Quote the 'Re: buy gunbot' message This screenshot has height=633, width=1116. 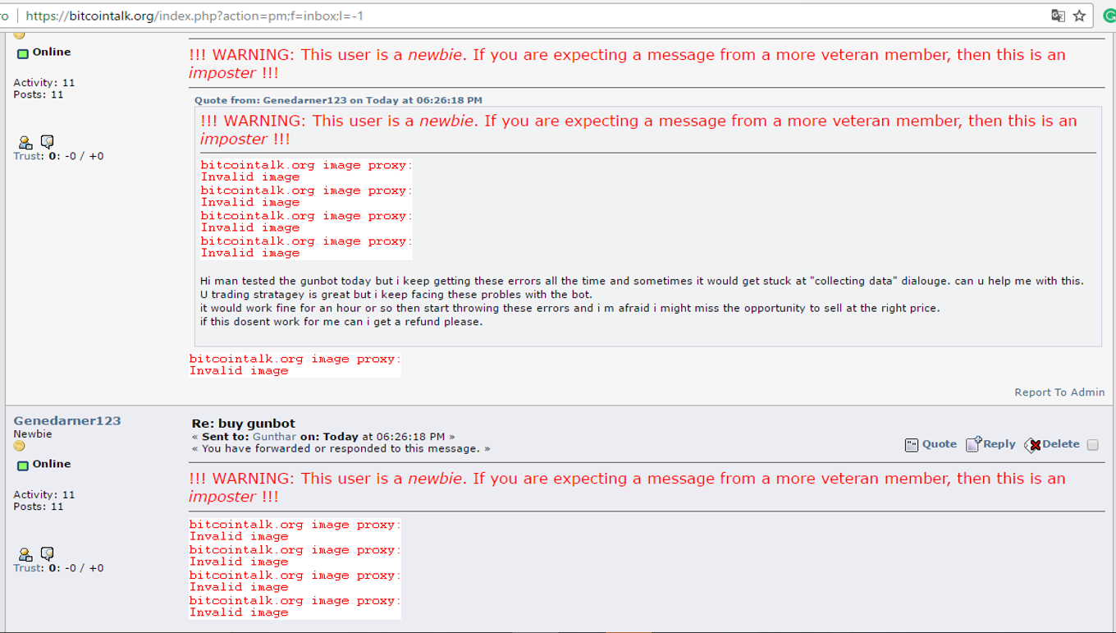click(939, 444)
